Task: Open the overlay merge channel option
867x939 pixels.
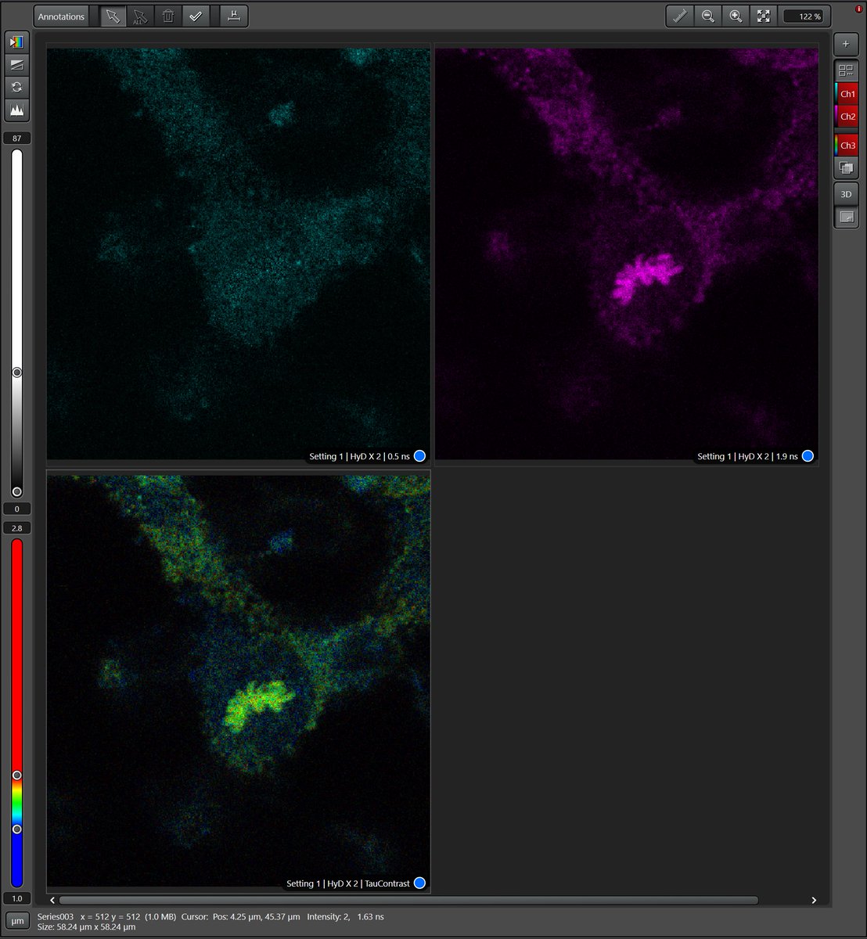Action: pos(846,167)
